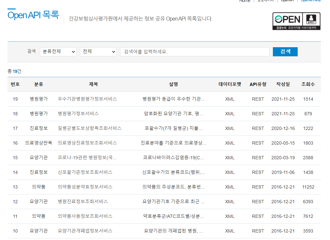This screenshot has width=330, height=240.
Task: Click the view count 6393
Action: 308,202
